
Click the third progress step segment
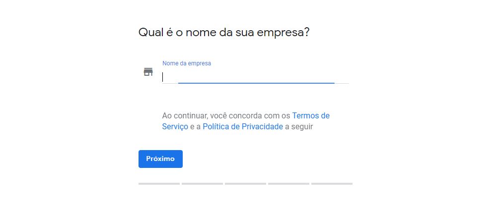coord(245,184)
